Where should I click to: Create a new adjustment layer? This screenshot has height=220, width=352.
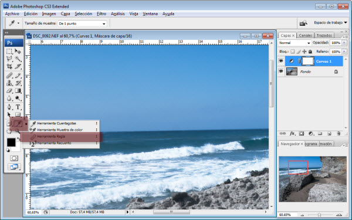(311, 134)
